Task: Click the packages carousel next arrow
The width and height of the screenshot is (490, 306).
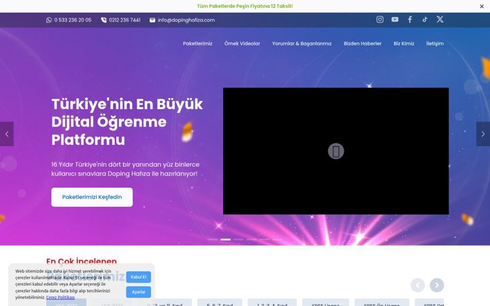Action: 436,285
